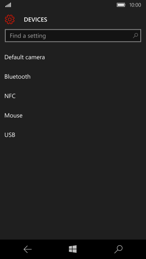Focus the Find a setting field

point(73,36)
